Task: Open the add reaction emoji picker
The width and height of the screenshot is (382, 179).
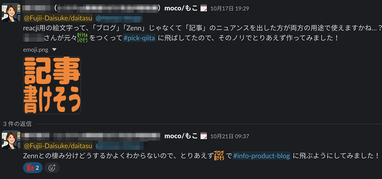Action: (52, 168)
